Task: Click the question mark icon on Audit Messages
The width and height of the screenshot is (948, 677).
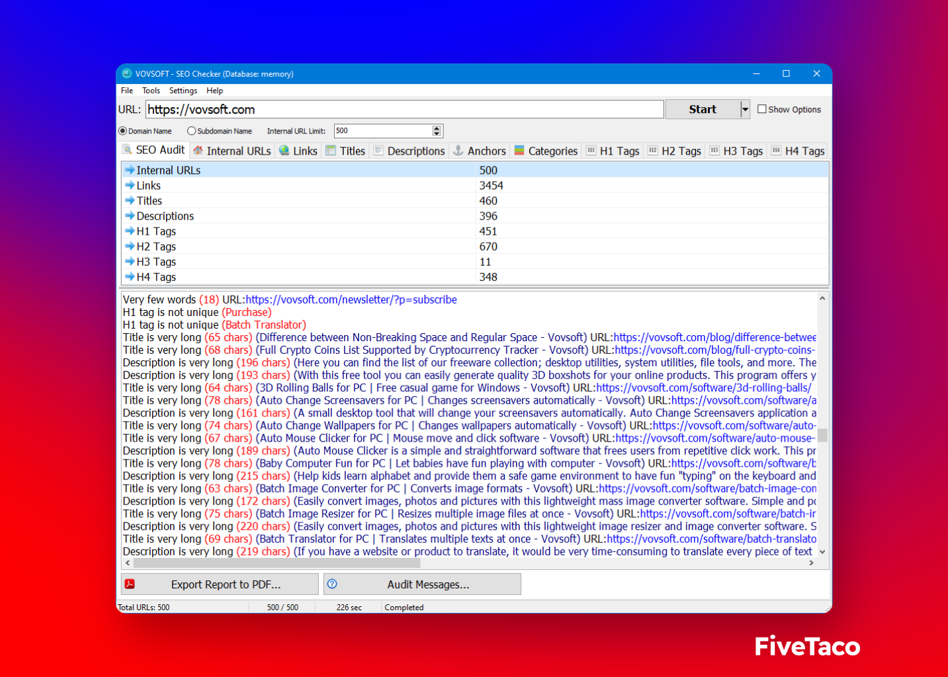Action: (x=332, y=584)
